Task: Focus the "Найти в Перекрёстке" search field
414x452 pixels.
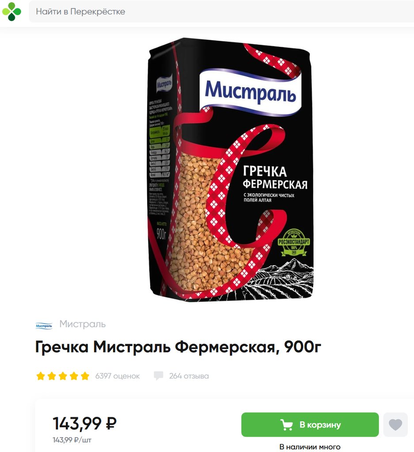Action: click(x=221, y=11)
